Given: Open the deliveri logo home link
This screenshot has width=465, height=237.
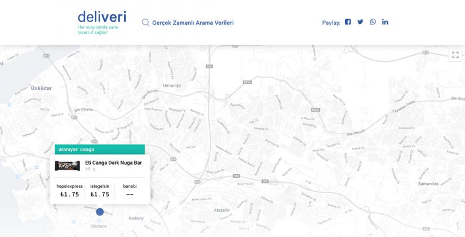Looking at the screenshot, I should (x=101, y=16).
